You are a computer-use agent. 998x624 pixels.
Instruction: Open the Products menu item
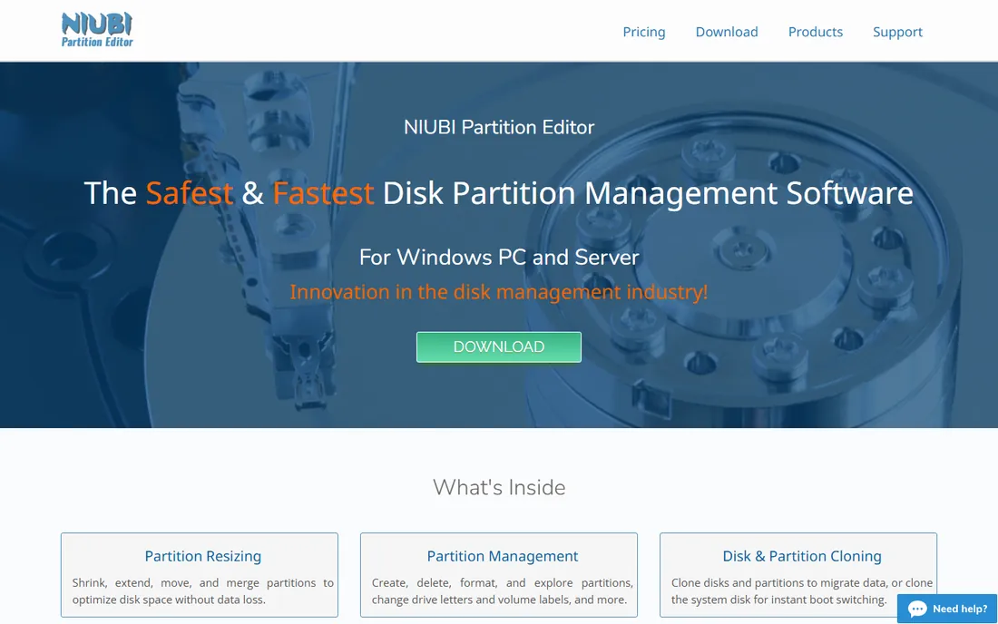point(815,32)
